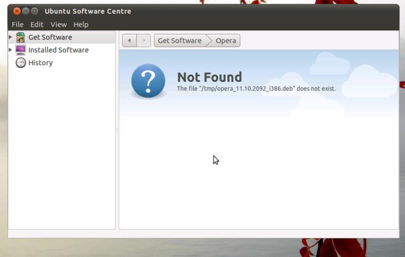Screen dimensions: 405x257
Task: Click the Get Software sidebar icon
Action: (20, 37)
